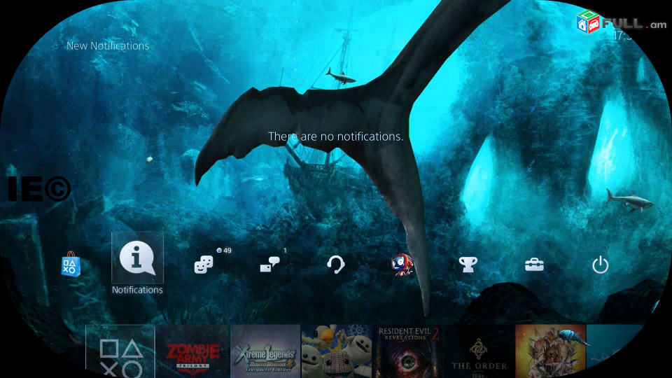Select the Notifications speech bubble icon

pyautogui.click(x=137, y=258)
